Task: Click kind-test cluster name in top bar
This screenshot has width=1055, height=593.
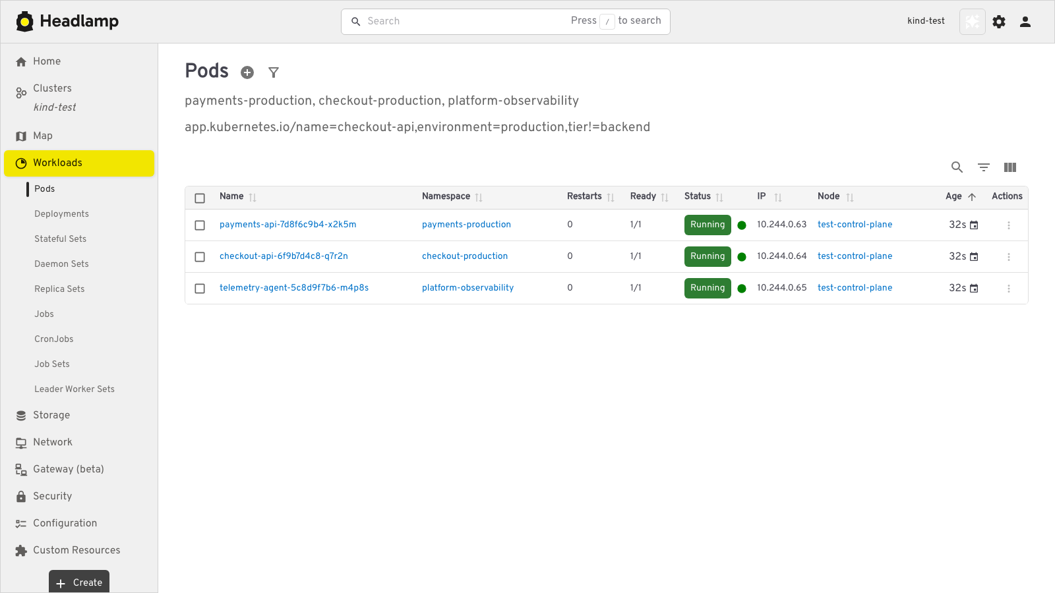Action: point(926,21)
